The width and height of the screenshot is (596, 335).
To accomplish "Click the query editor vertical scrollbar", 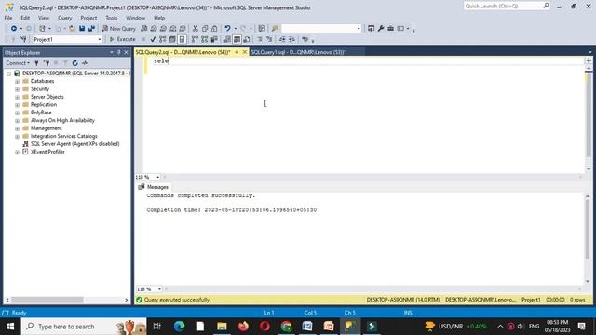I will coord(589,115).
